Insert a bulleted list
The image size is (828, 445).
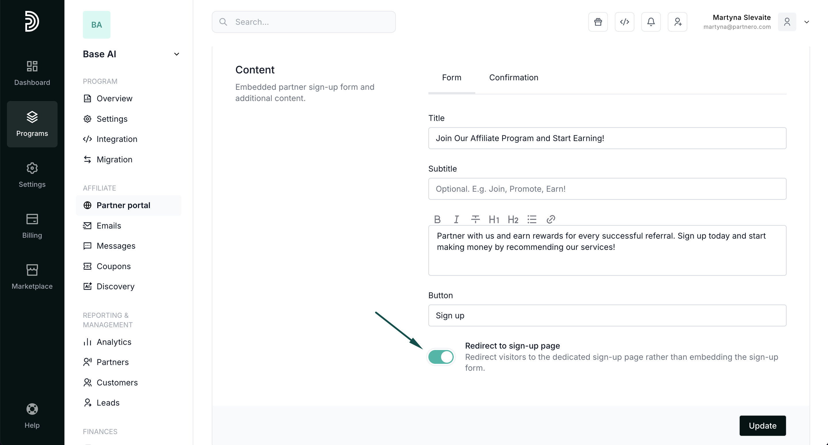tap(532, 219)
